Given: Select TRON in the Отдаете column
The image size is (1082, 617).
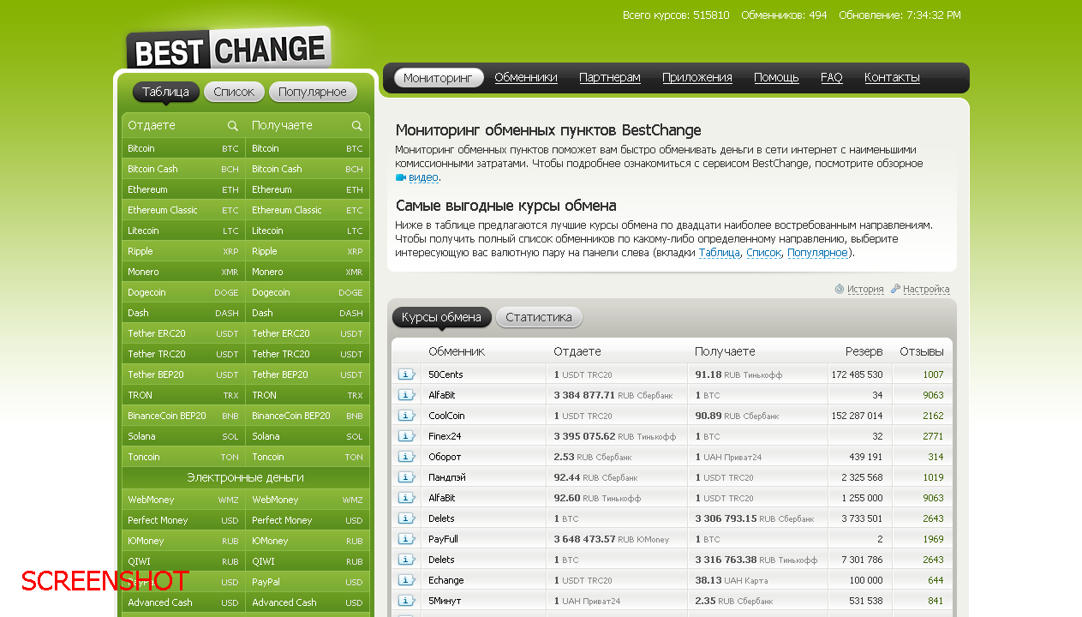Looking at the screenshot, I should tap(183, 395).
